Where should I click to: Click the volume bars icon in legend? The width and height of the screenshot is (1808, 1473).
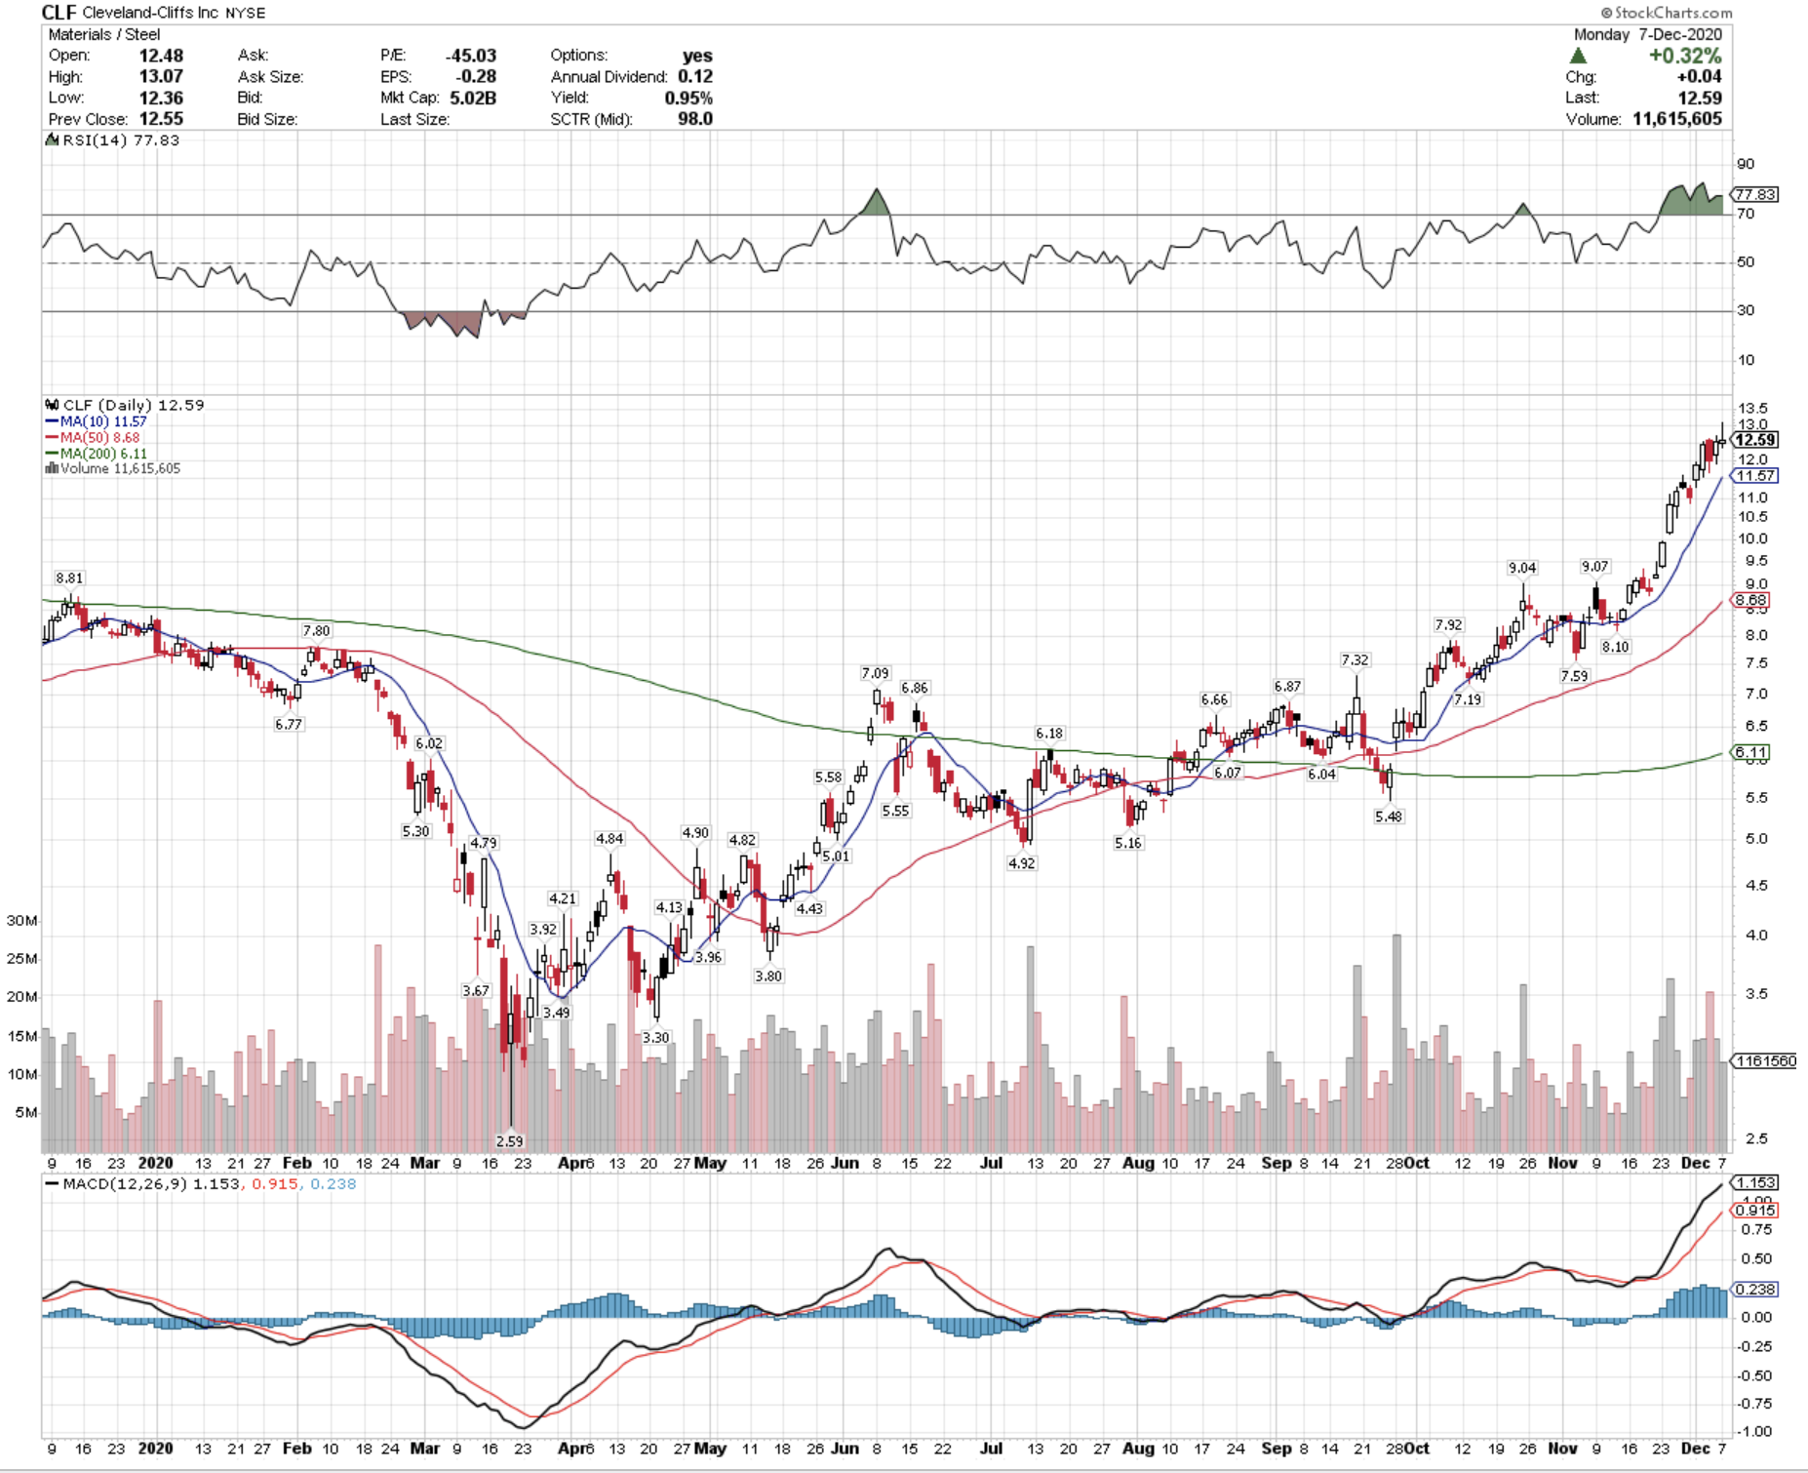tap(52, 468)
